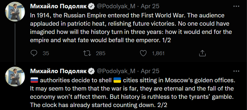The height and width of the screenshot is (110, 247).
Task: Open Михайло Подоляк name on second tweet
Action: [59, 71]
